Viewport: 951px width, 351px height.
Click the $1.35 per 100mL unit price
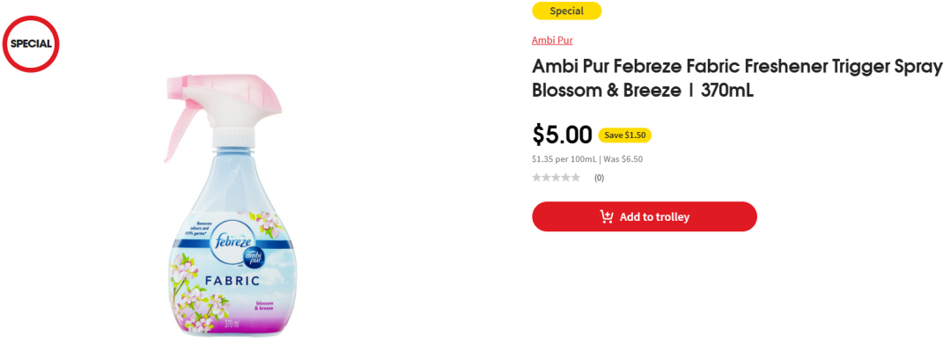[x=564, y=159]
